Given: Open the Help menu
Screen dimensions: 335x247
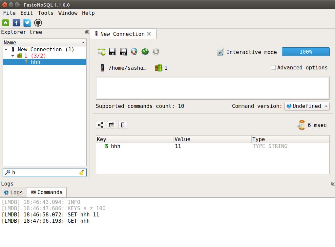Looking at the screenshot, I should pos(88,13).
